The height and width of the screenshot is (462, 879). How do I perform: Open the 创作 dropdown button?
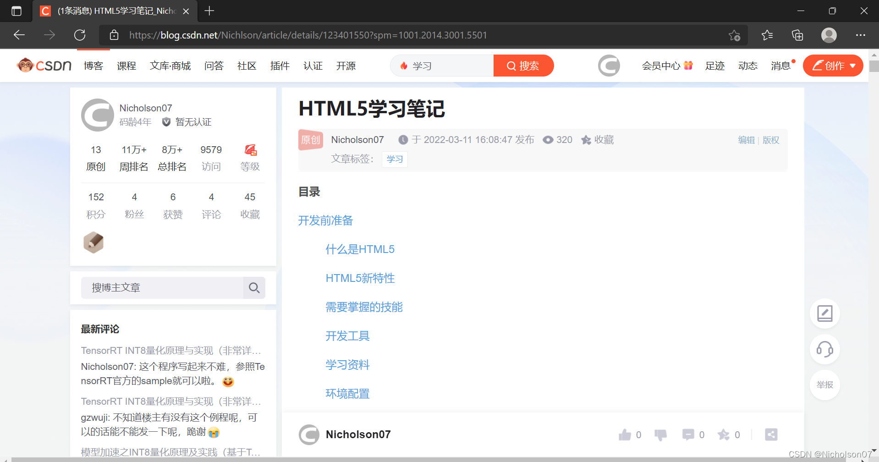click(x=833, y=66)
